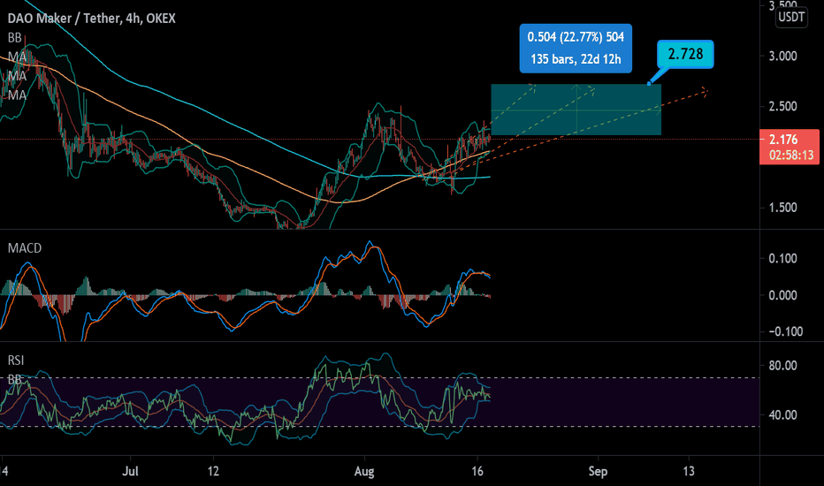Click the 16 date on time axis
This screenshot has height=486, width=824.
click(x=477, y=471)
